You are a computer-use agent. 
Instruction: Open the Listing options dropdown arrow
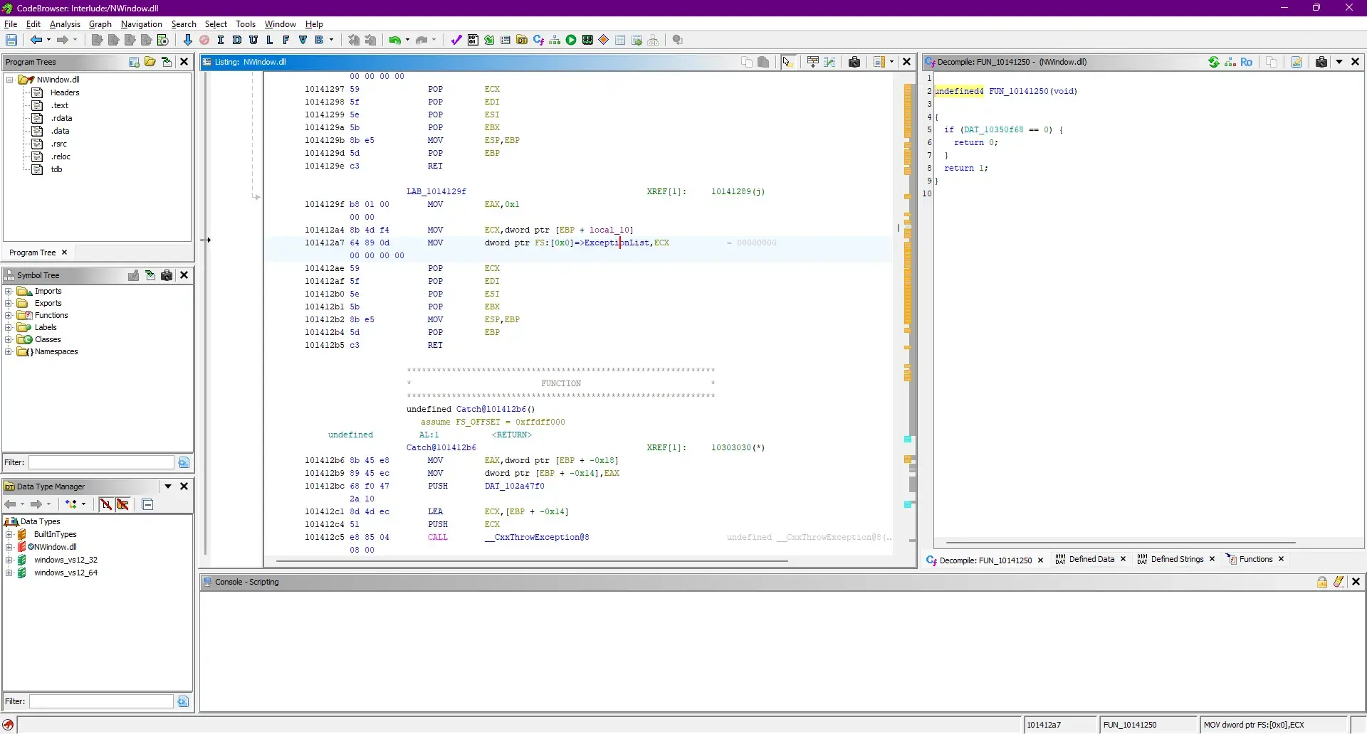892,62
